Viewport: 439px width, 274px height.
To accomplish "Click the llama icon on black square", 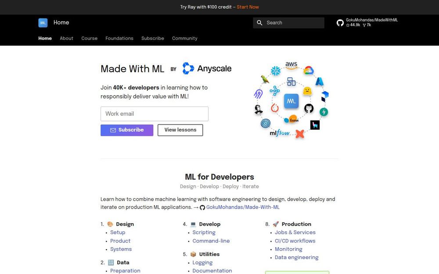I will [x=315, y=125].
